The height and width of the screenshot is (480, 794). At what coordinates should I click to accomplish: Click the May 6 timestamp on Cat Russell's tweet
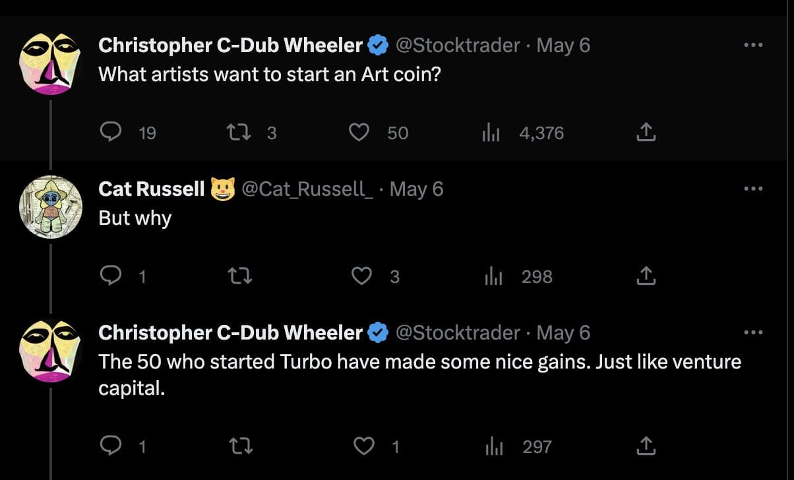tap(417, 189)
